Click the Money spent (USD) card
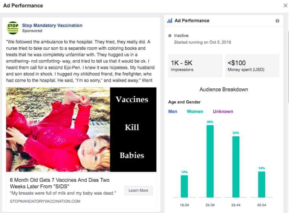This screenshot has height=213, width=289. [252, 66]
